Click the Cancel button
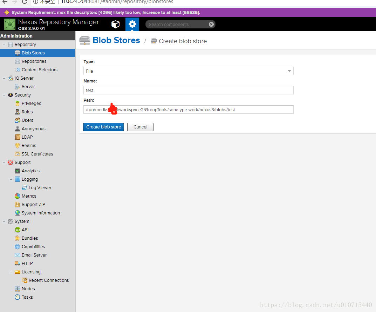376x312 pixels. pos(140,127)
